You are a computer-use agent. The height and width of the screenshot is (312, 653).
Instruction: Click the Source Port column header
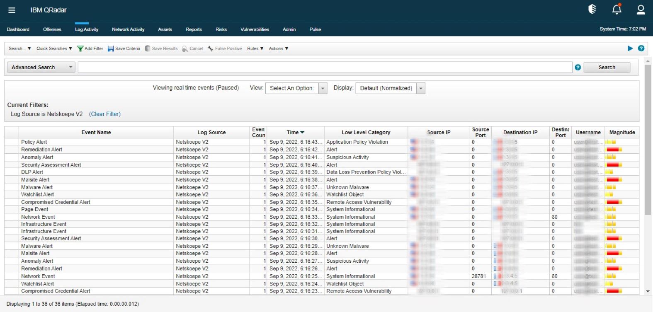481,132
